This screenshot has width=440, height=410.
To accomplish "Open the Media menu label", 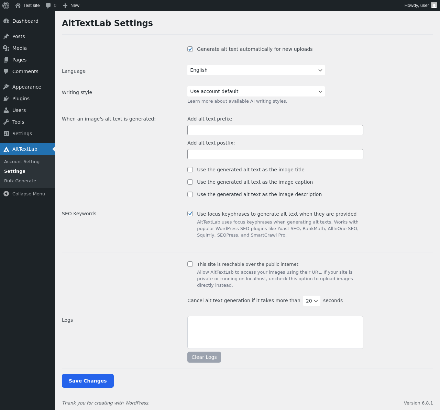I will click(x=20, y=48).
